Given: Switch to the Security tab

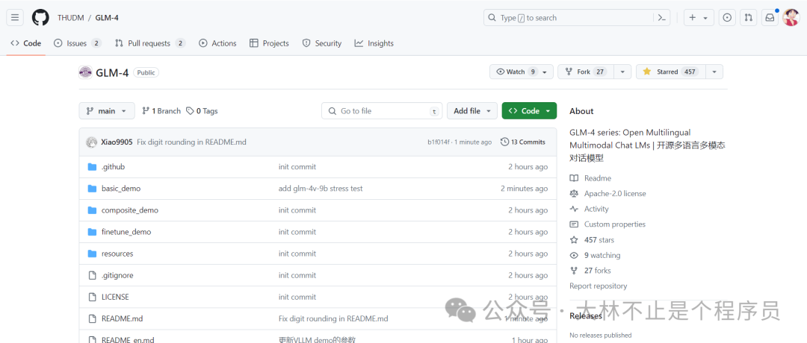Looking at the screenshot, I should (x=321, y=44).
